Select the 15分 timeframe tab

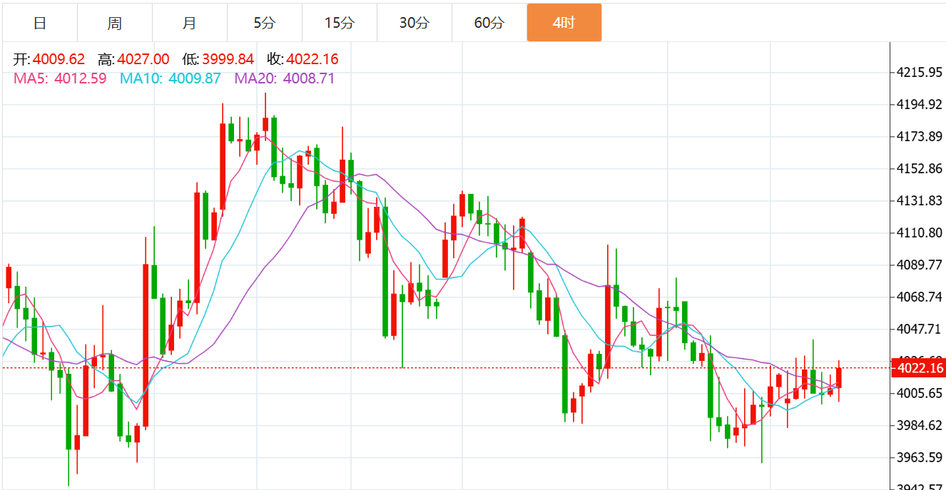pos(340,23)
